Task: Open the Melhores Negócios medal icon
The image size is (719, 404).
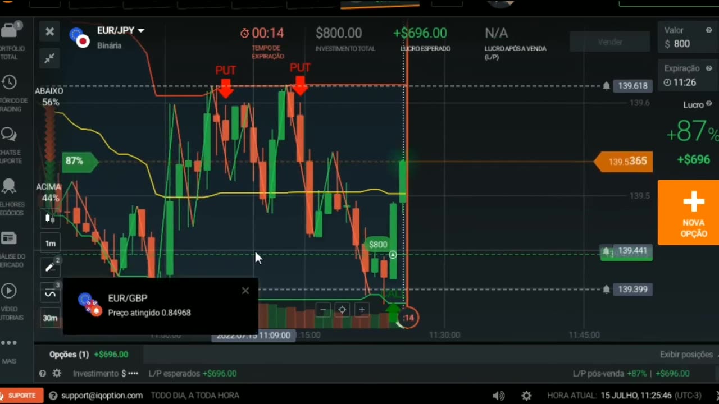Action: [x=9, y=186]
